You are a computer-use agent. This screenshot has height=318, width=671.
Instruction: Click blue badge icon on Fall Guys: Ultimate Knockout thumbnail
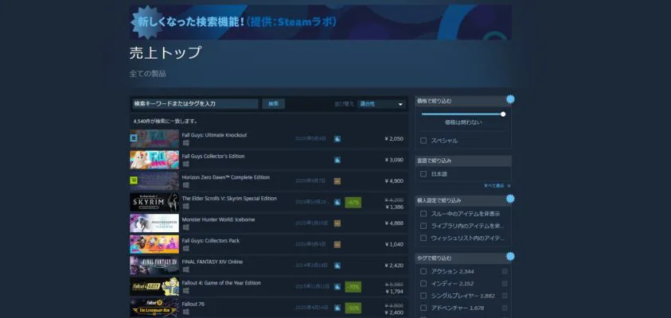click(x=134, y=138)
